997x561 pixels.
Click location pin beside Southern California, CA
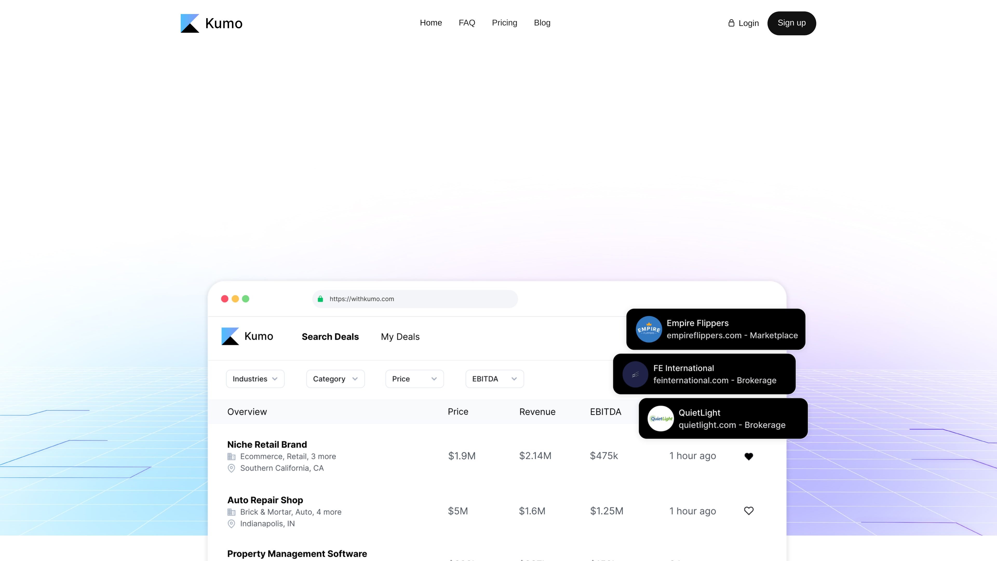(231, 468)
